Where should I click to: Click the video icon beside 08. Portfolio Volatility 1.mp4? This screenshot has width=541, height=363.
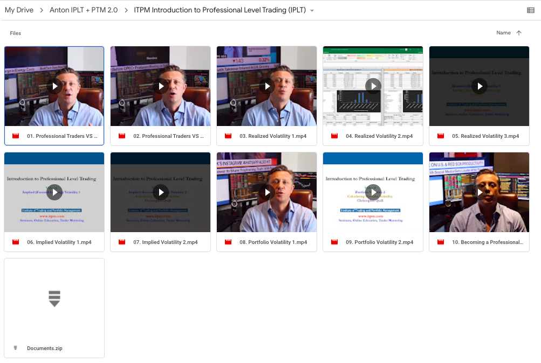[228, 242]
